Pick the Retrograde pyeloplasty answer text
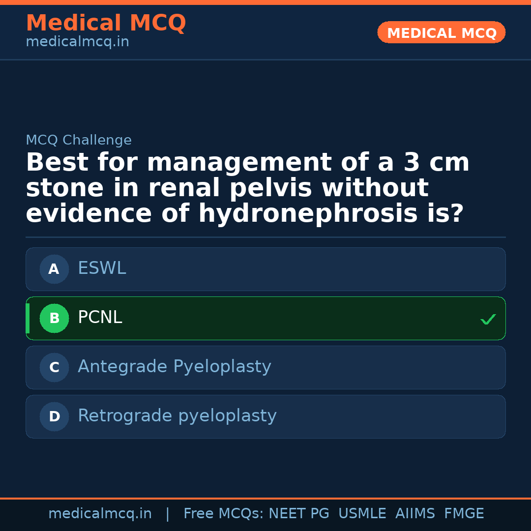This screenshot has width=531, height=531. 177,416
